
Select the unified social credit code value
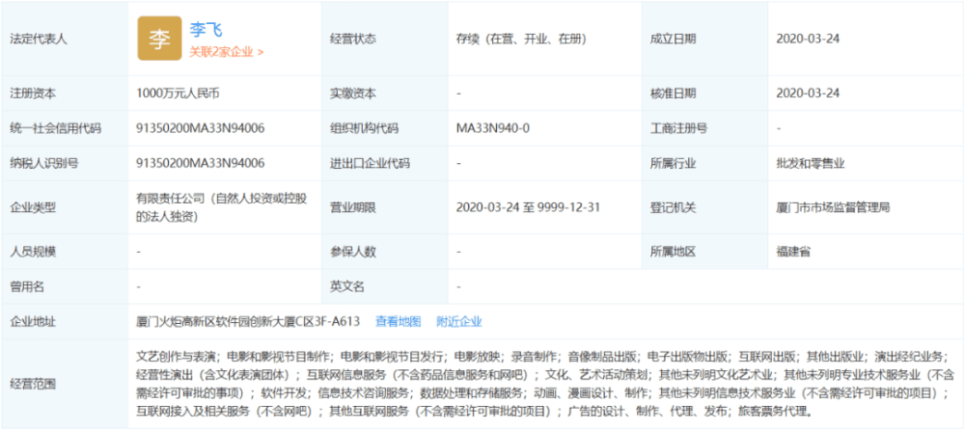click(x=201, y=128)
